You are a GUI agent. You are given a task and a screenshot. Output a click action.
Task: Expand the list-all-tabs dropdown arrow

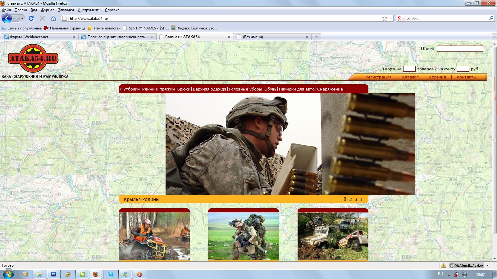click(x=494, y=37)
